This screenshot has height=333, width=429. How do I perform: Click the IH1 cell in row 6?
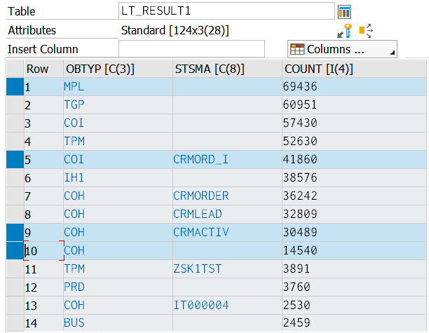coord(118,178)
